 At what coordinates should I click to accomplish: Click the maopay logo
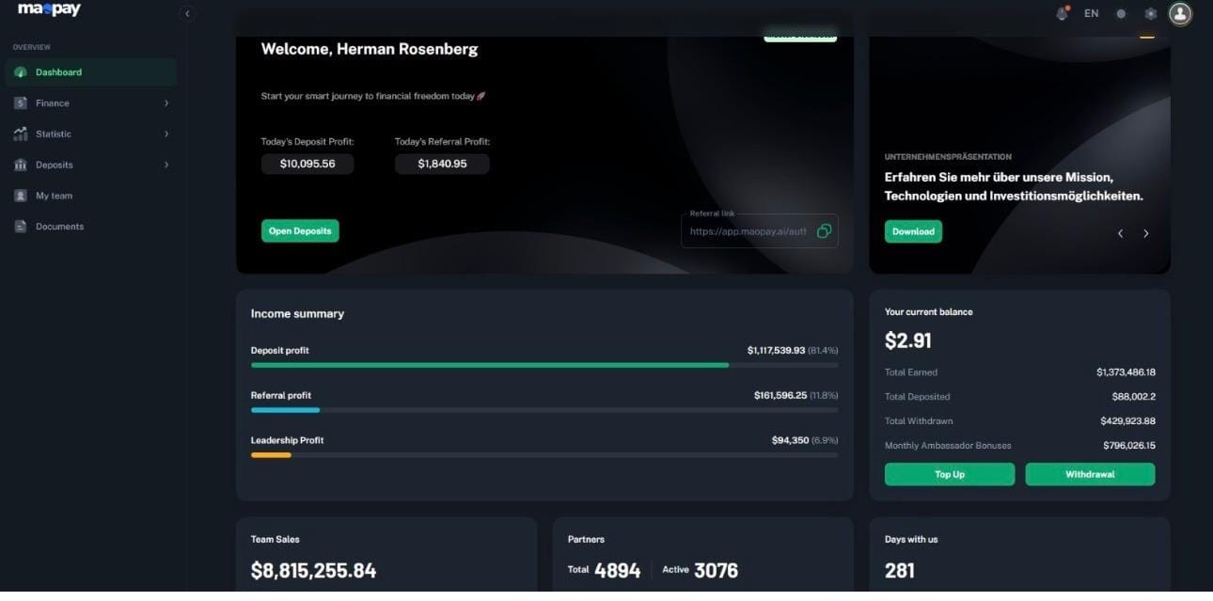[x=49, y=9]
